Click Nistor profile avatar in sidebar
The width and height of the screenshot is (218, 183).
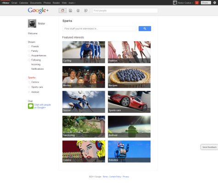pos(32,23)
